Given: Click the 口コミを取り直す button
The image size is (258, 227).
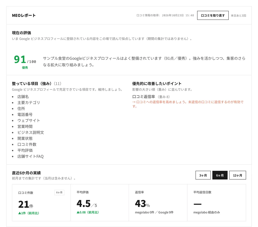Looking at the screenshot, I should (213, 15).
